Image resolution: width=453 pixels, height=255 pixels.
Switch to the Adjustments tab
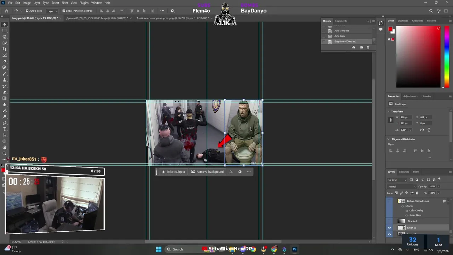pos(411,96)
